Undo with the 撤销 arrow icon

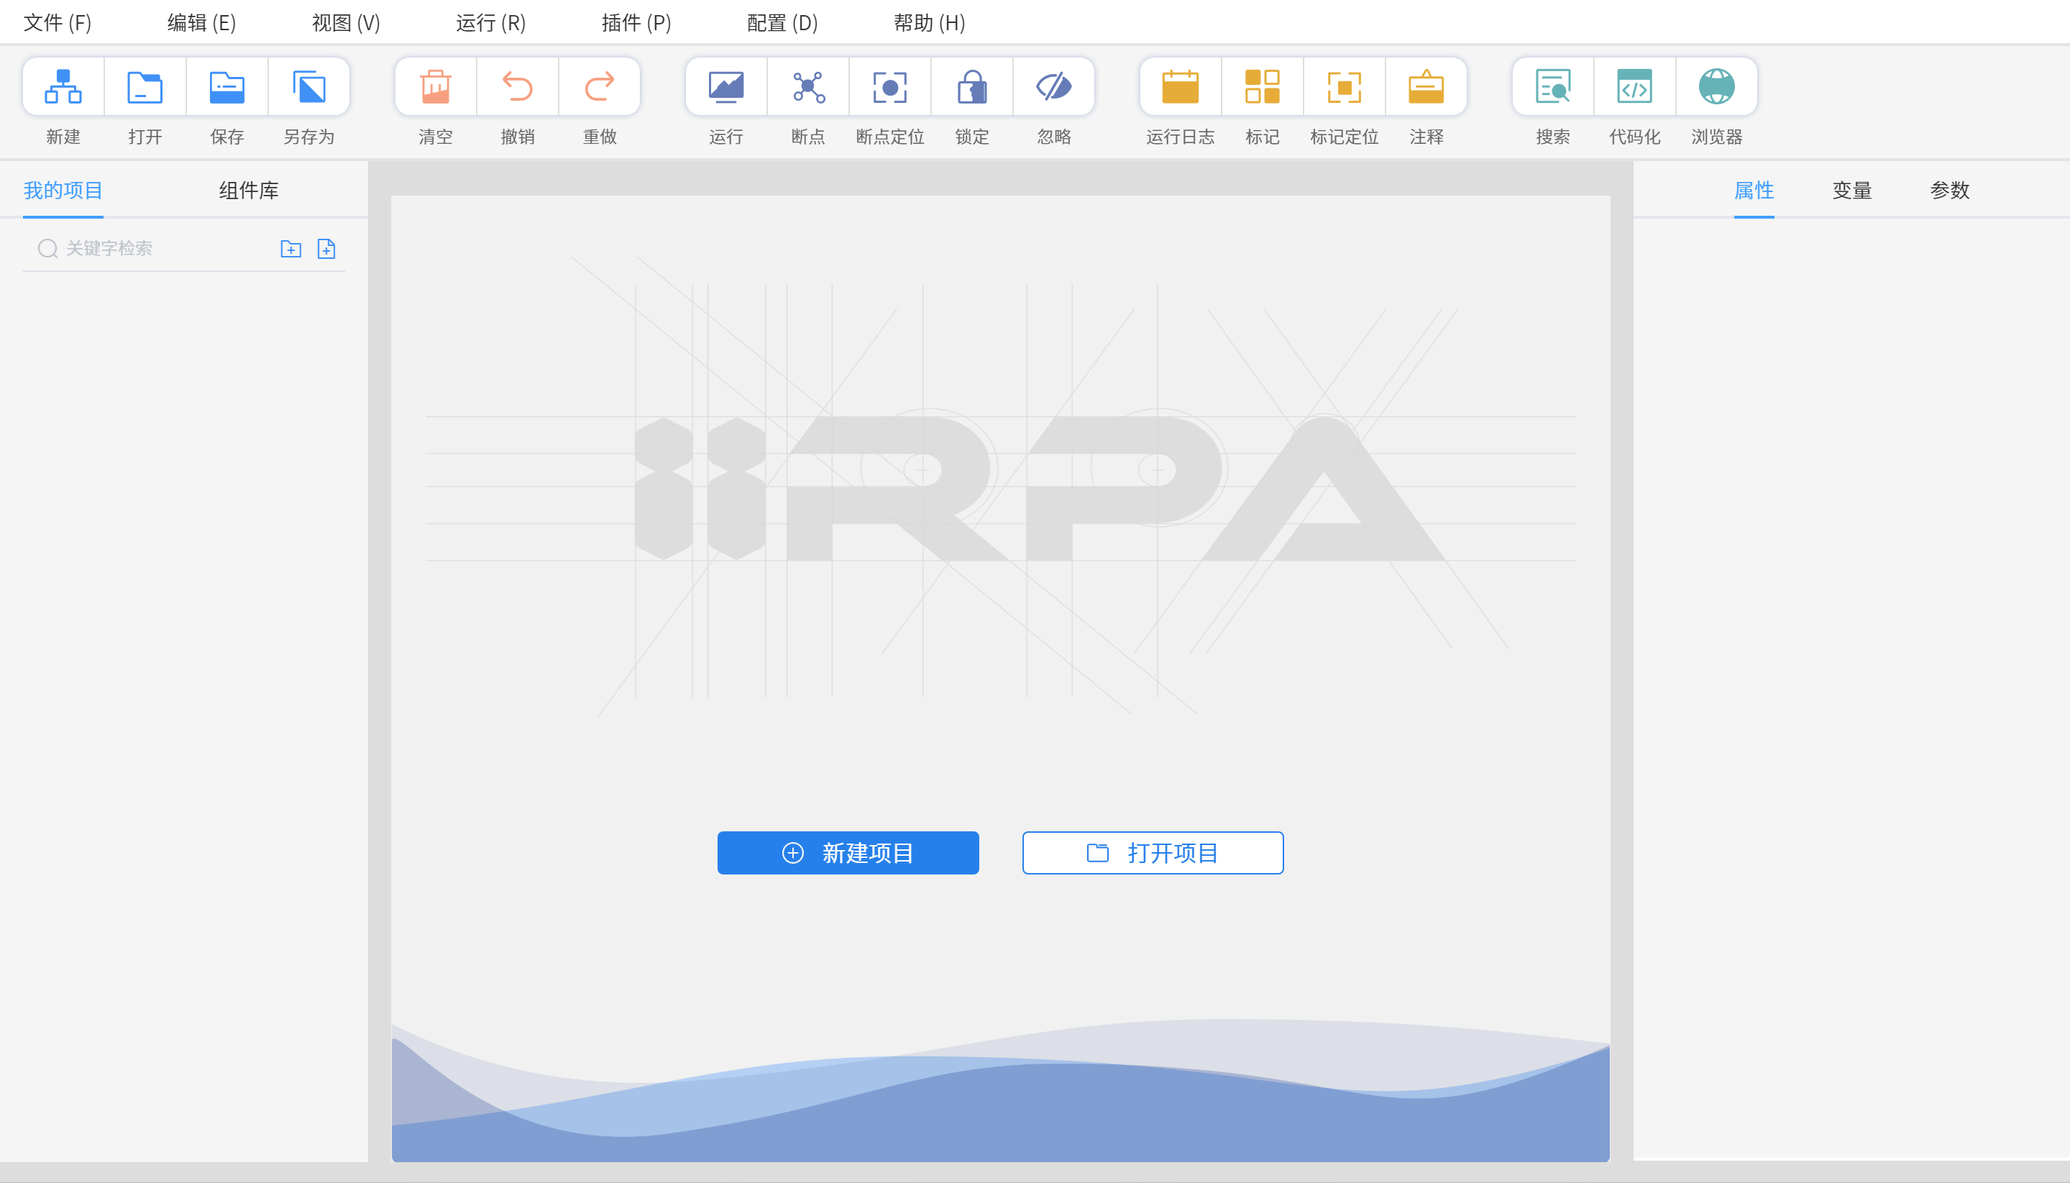[518, 87]
